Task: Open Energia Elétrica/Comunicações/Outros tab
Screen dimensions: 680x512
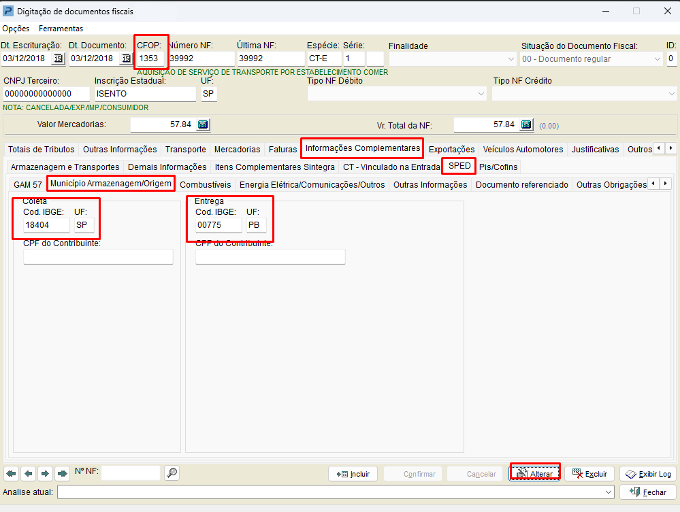Action: [312, 185]
